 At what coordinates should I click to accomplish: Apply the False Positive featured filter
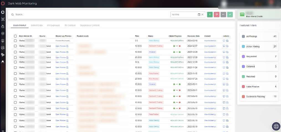(259, 86)
